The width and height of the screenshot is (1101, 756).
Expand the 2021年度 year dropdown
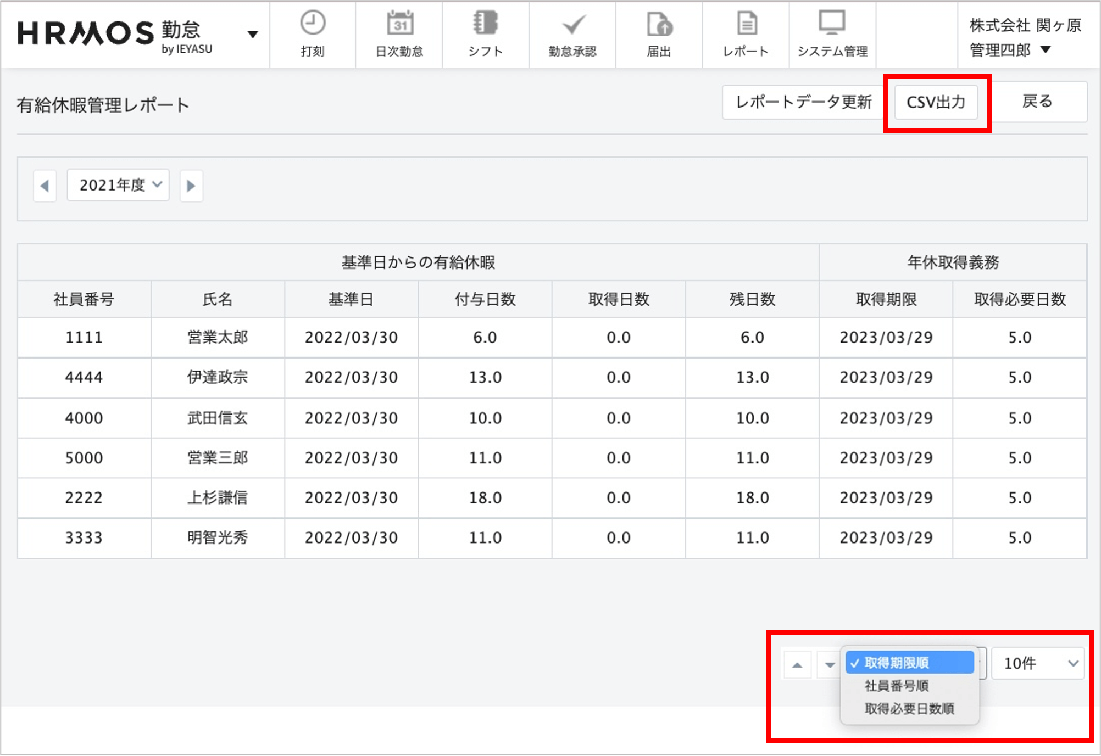click(118, 186)
